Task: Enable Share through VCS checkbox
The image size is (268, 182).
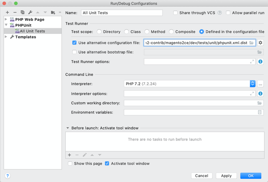Action: point(175,13)
